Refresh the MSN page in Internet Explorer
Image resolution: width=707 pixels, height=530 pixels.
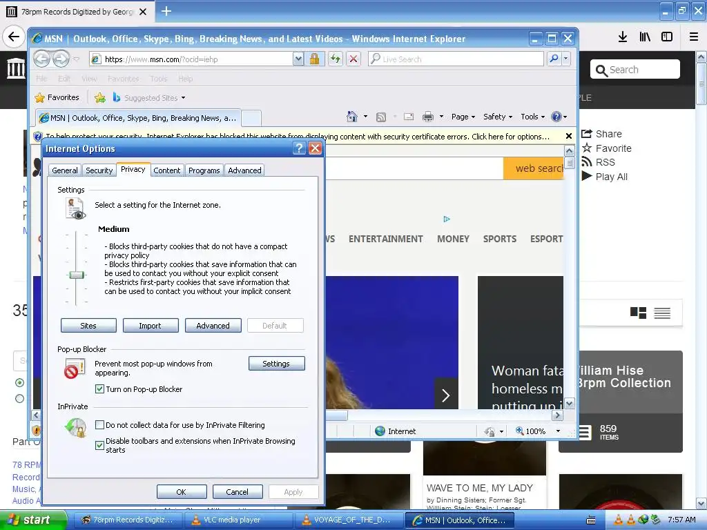335,59
